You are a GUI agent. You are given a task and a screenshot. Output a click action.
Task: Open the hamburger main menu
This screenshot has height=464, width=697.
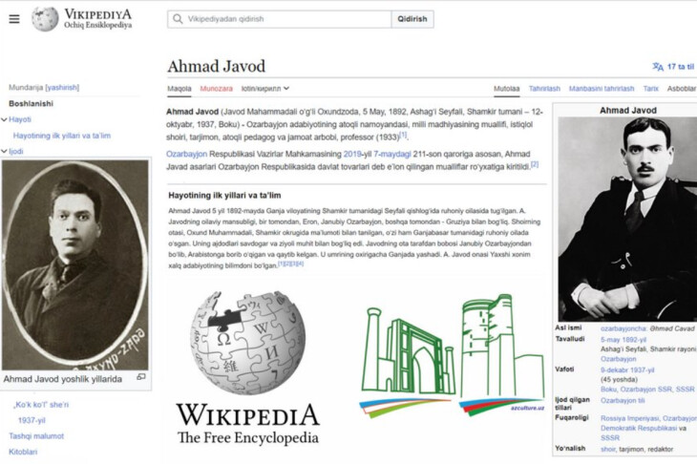14,19
